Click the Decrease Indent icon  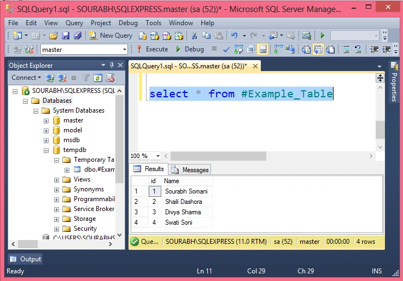tap(374, 49)
